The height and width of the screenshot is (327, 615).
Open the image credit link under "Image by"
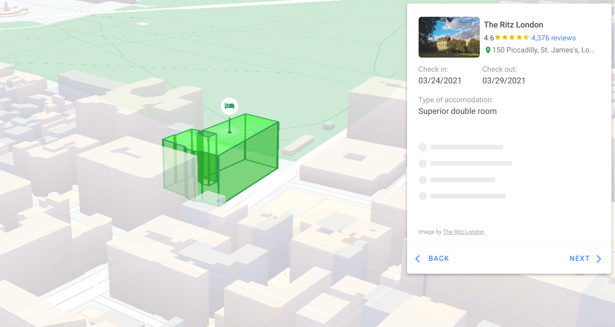pyautogui.click(x=463, y=232)
